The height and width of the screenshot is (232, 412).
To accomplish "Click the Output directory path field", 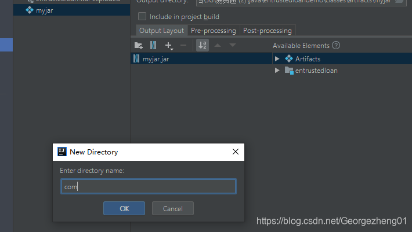I will point(301,2).
